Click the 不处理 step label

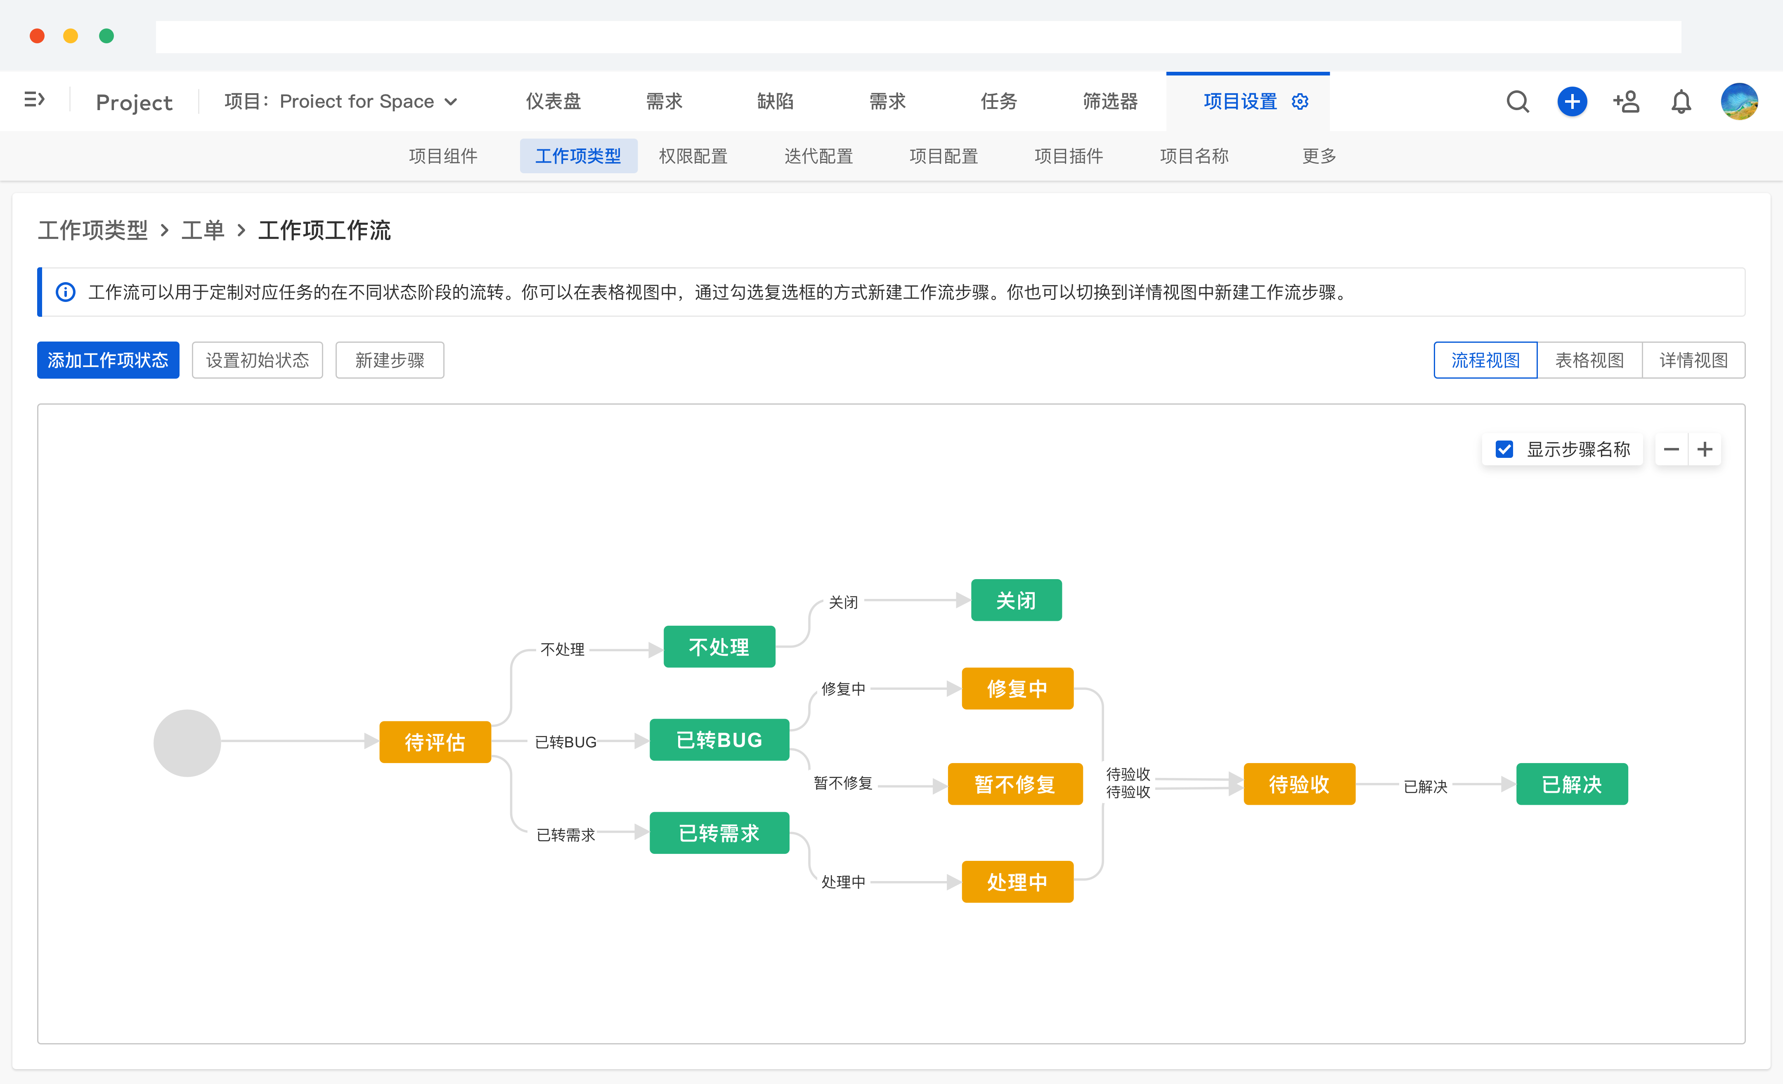[x=562, y=649]
